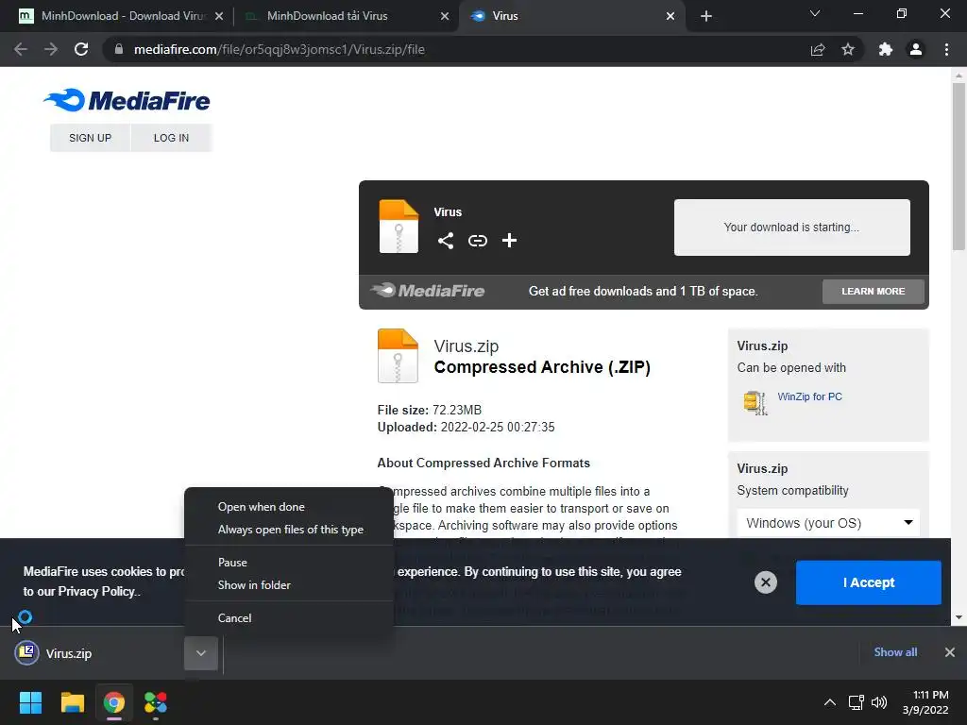Open the clock and date panel
The width and height of the screenshot is (967, 725).
[x=925, y=702]
